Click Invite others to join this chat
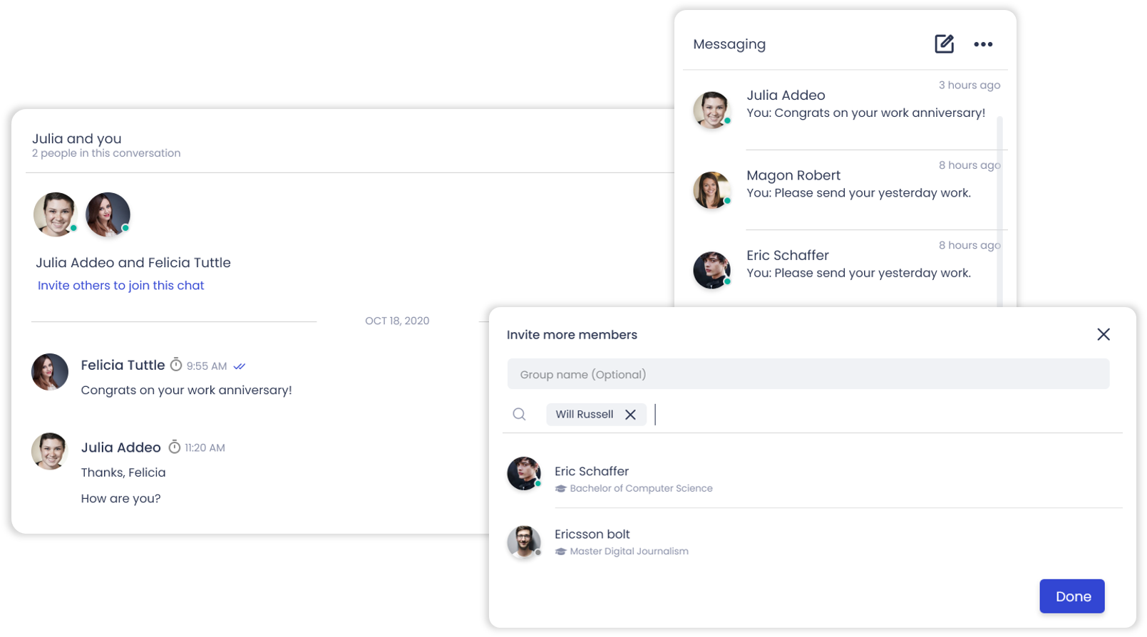The image size is (1147, 637). (x=120, y=285)
